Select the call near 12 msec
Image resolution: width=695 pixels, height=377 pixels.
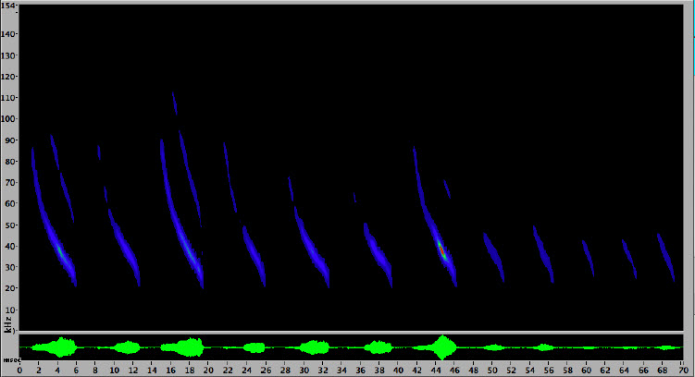click(x=124, y=248)
